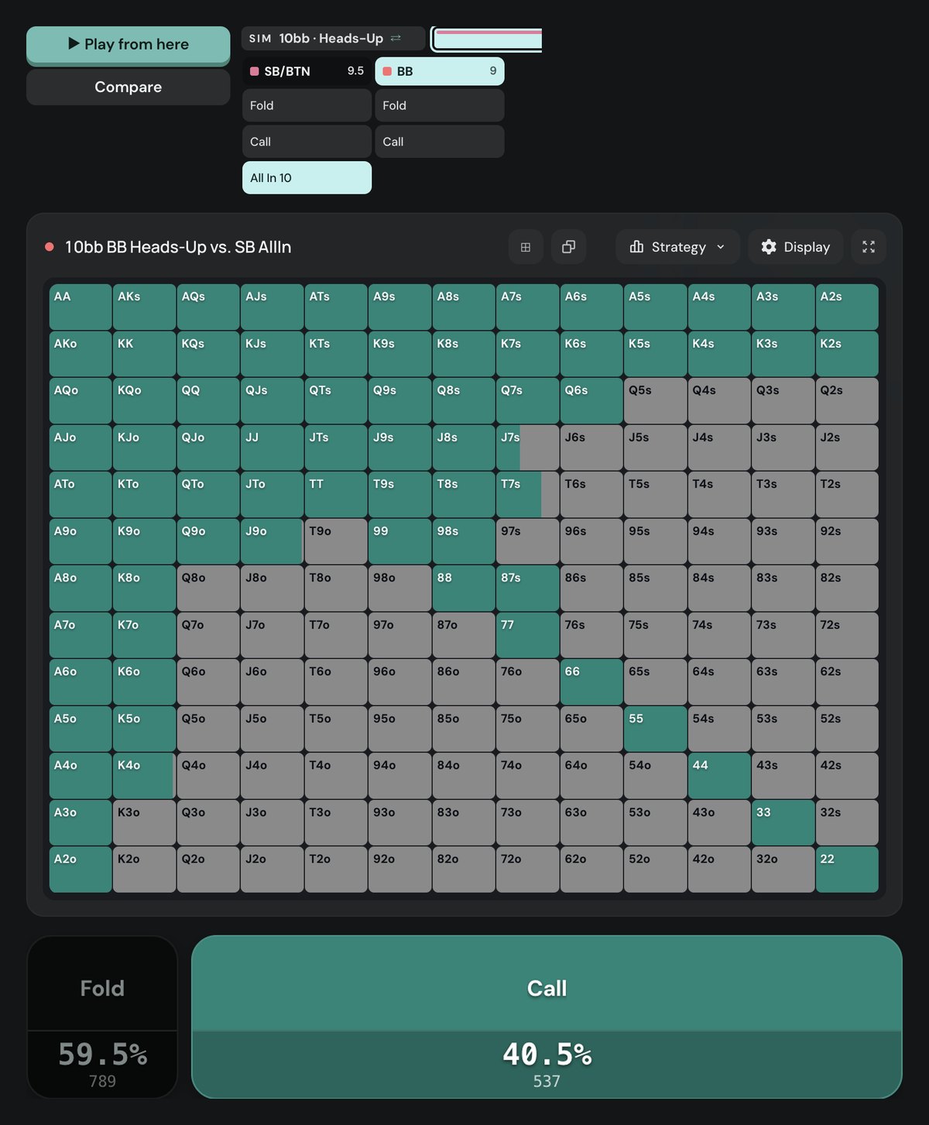Viewport: 929px width, 1125px height.
Task: Click the grid layout icon beside Strategy
Action: coord(526,247)
